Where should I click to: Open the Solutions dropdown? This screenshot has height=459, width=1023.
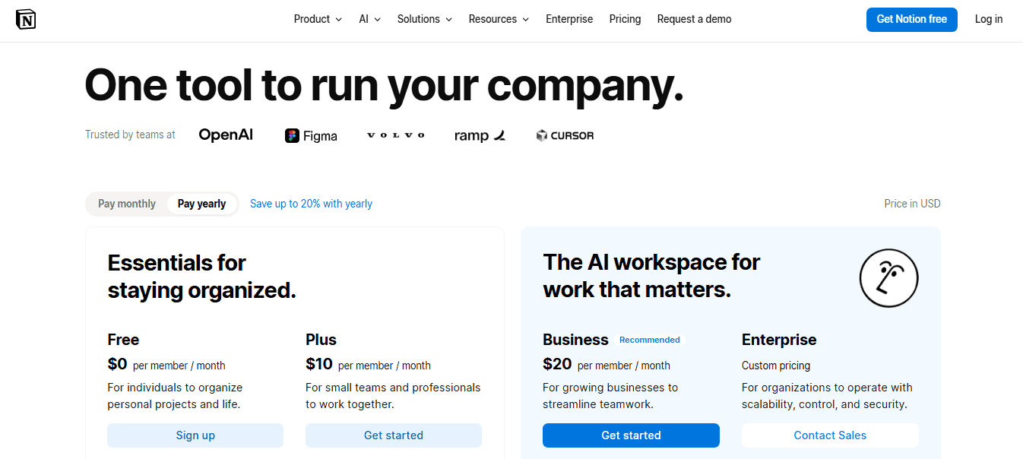[423, 19]
